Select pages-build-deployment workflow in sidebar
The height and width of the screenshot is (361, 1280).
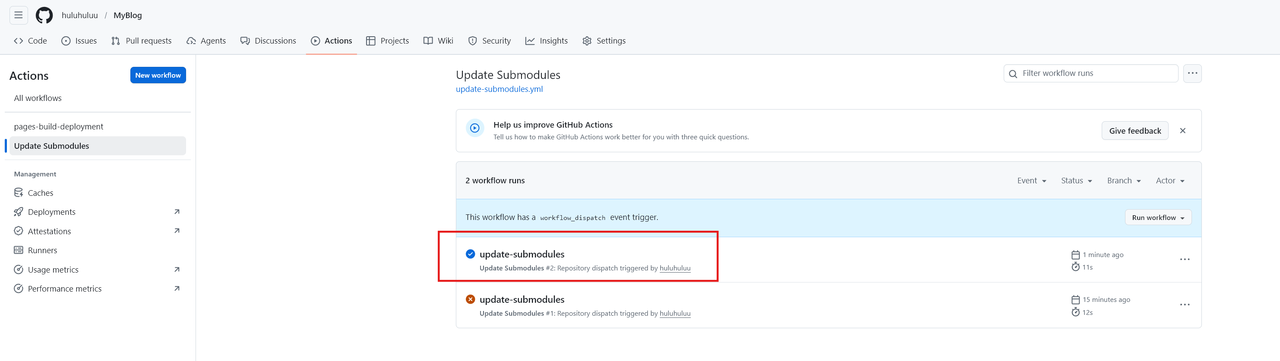59,127
